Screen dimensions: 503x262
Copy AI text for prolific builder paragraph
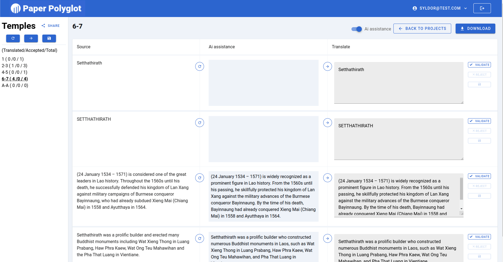[x=327, y=238]
